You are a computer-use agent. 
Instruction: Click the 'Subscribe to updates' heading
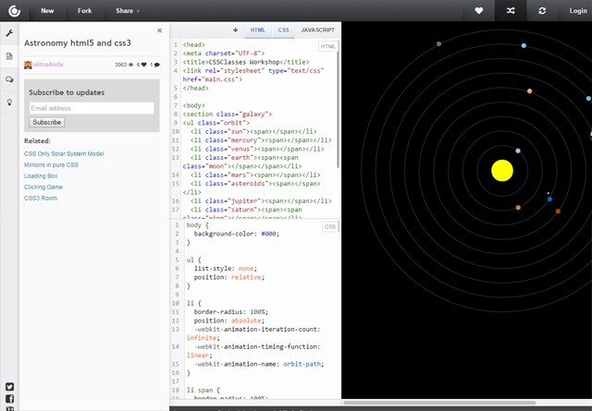coord(67,92)
